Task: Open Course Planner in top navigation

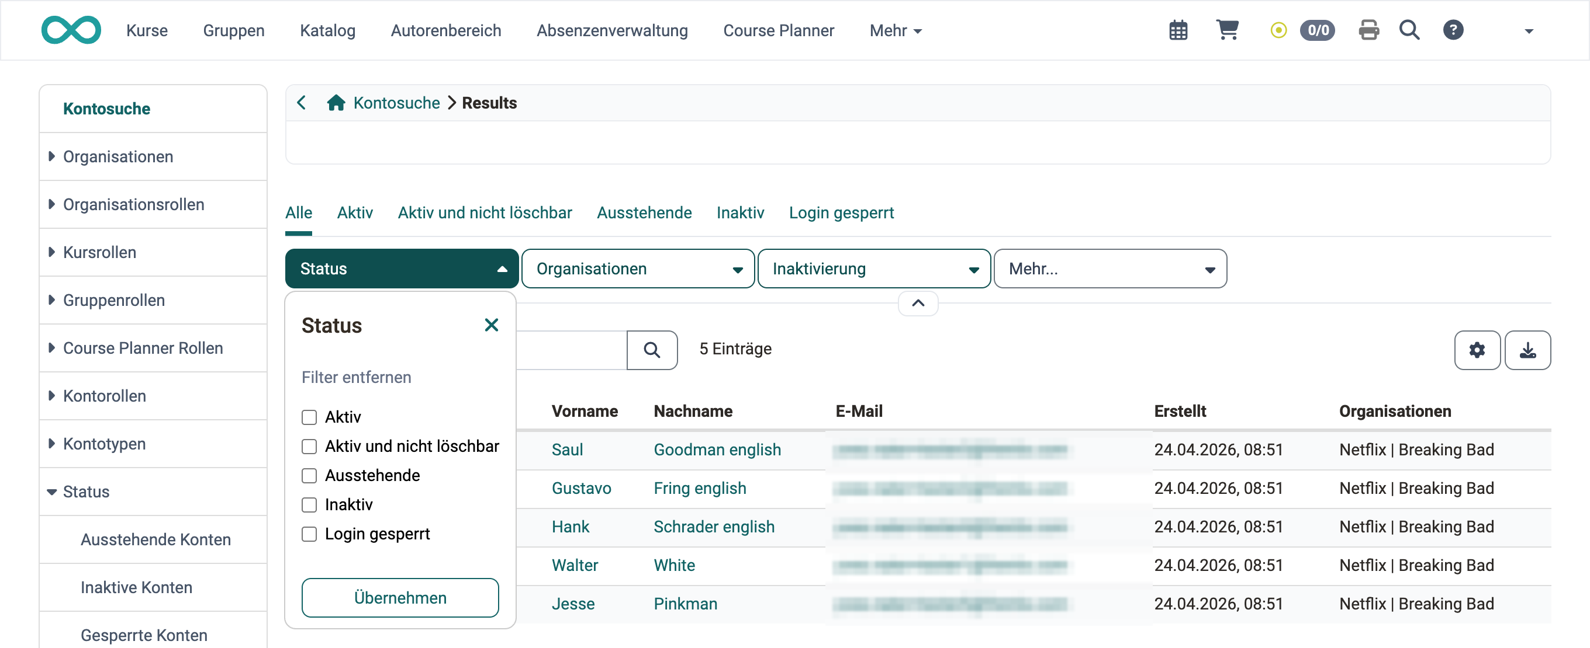Action: [x=778, y=30]
